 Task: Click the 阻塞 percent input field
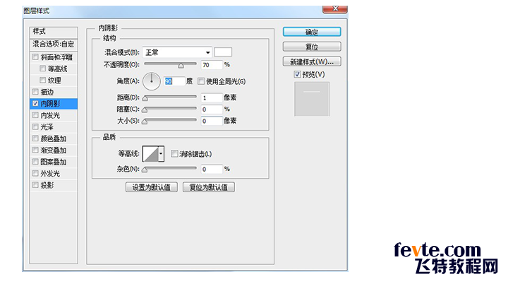click(x=212, y=110)
